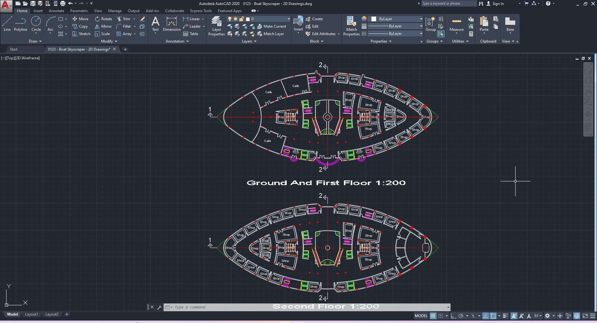The width and height of the screenshot is (597, 323).
Task: Pick the Copy tool in Modify
Action: (80, 26)
